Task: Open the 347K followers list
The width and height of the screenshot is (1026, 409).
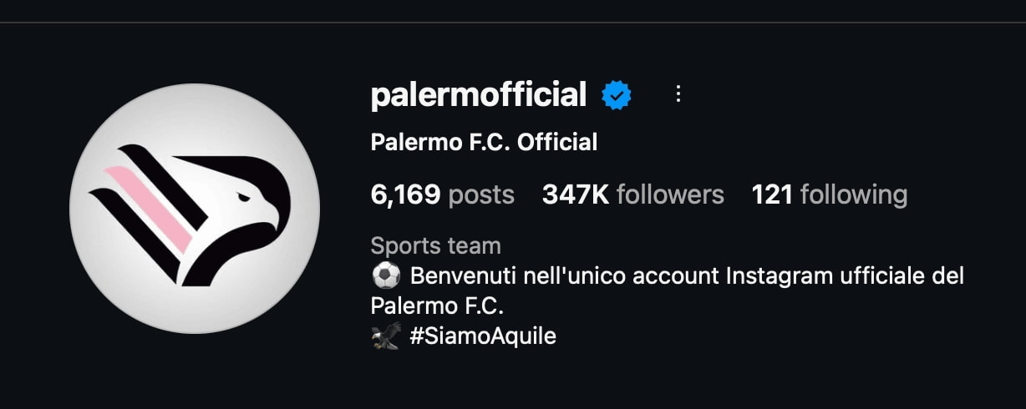Action: [x=633, y=194]
